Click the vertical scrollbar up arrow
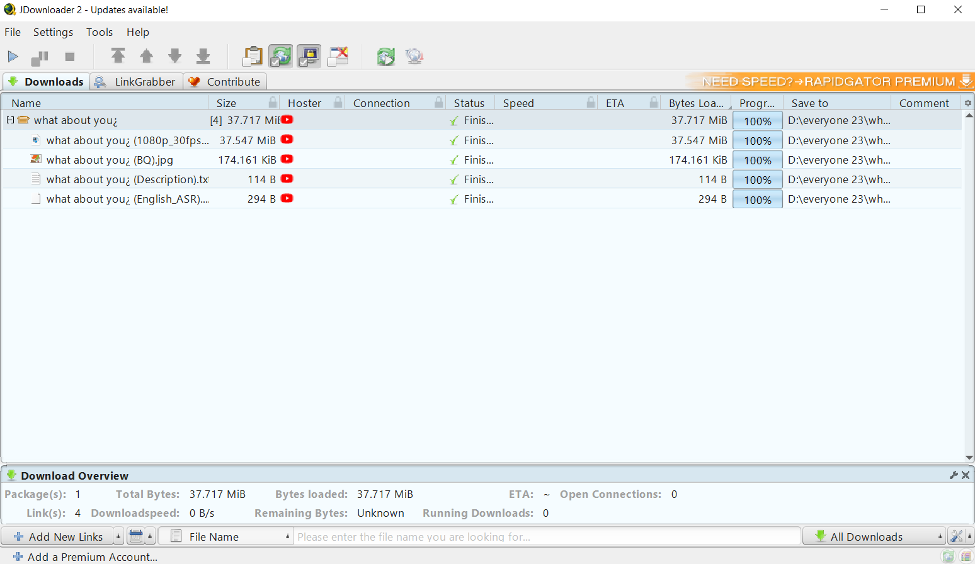 pos(969,115)
